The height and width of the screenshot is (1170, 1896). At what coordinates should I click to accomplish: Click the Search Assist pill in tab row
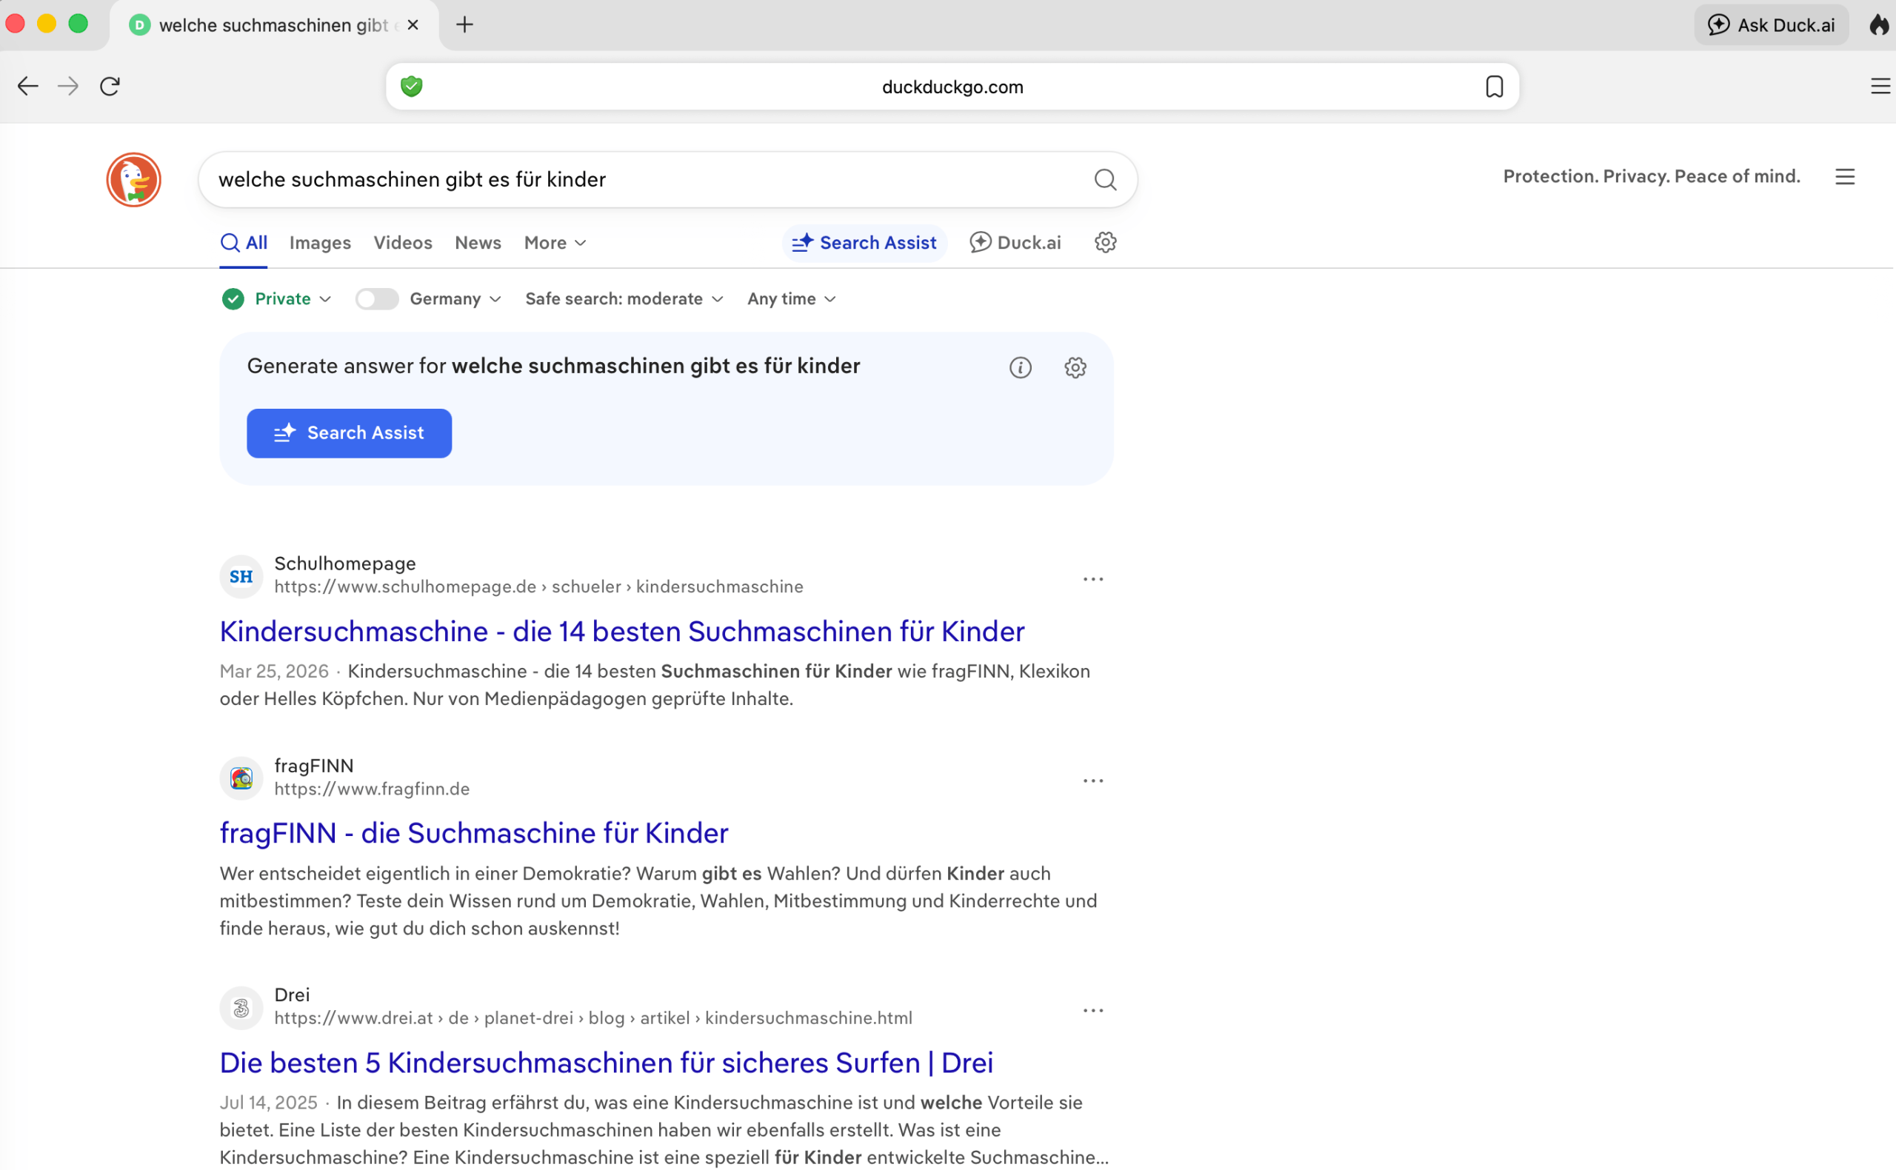864,243
